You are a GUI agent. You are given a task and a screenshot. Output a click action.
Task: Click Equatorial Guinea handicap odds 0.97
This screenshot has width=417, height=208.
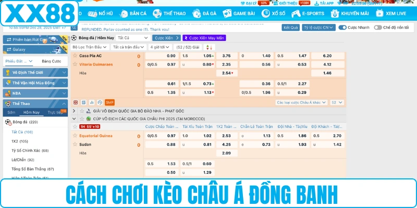(x=162, y=136)
